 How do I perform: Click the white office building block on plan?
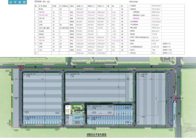(68, 110)
